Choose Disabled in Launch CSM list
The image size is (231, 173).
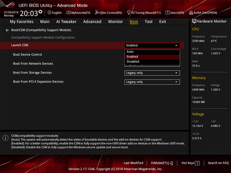click(x=152, y=62)
